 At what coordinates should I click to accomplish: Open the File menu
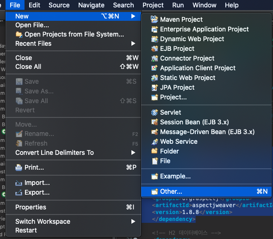coord(15,5)
